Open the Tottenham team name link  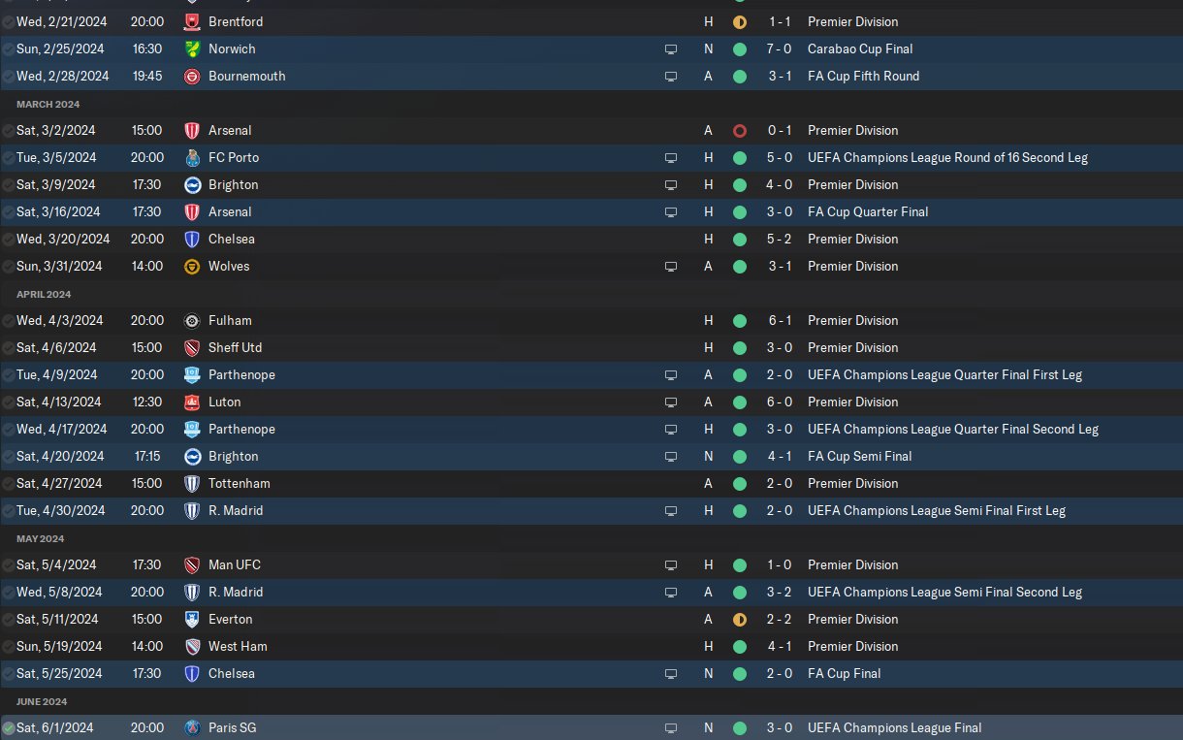pyautogui.click(x=240, y=483)
